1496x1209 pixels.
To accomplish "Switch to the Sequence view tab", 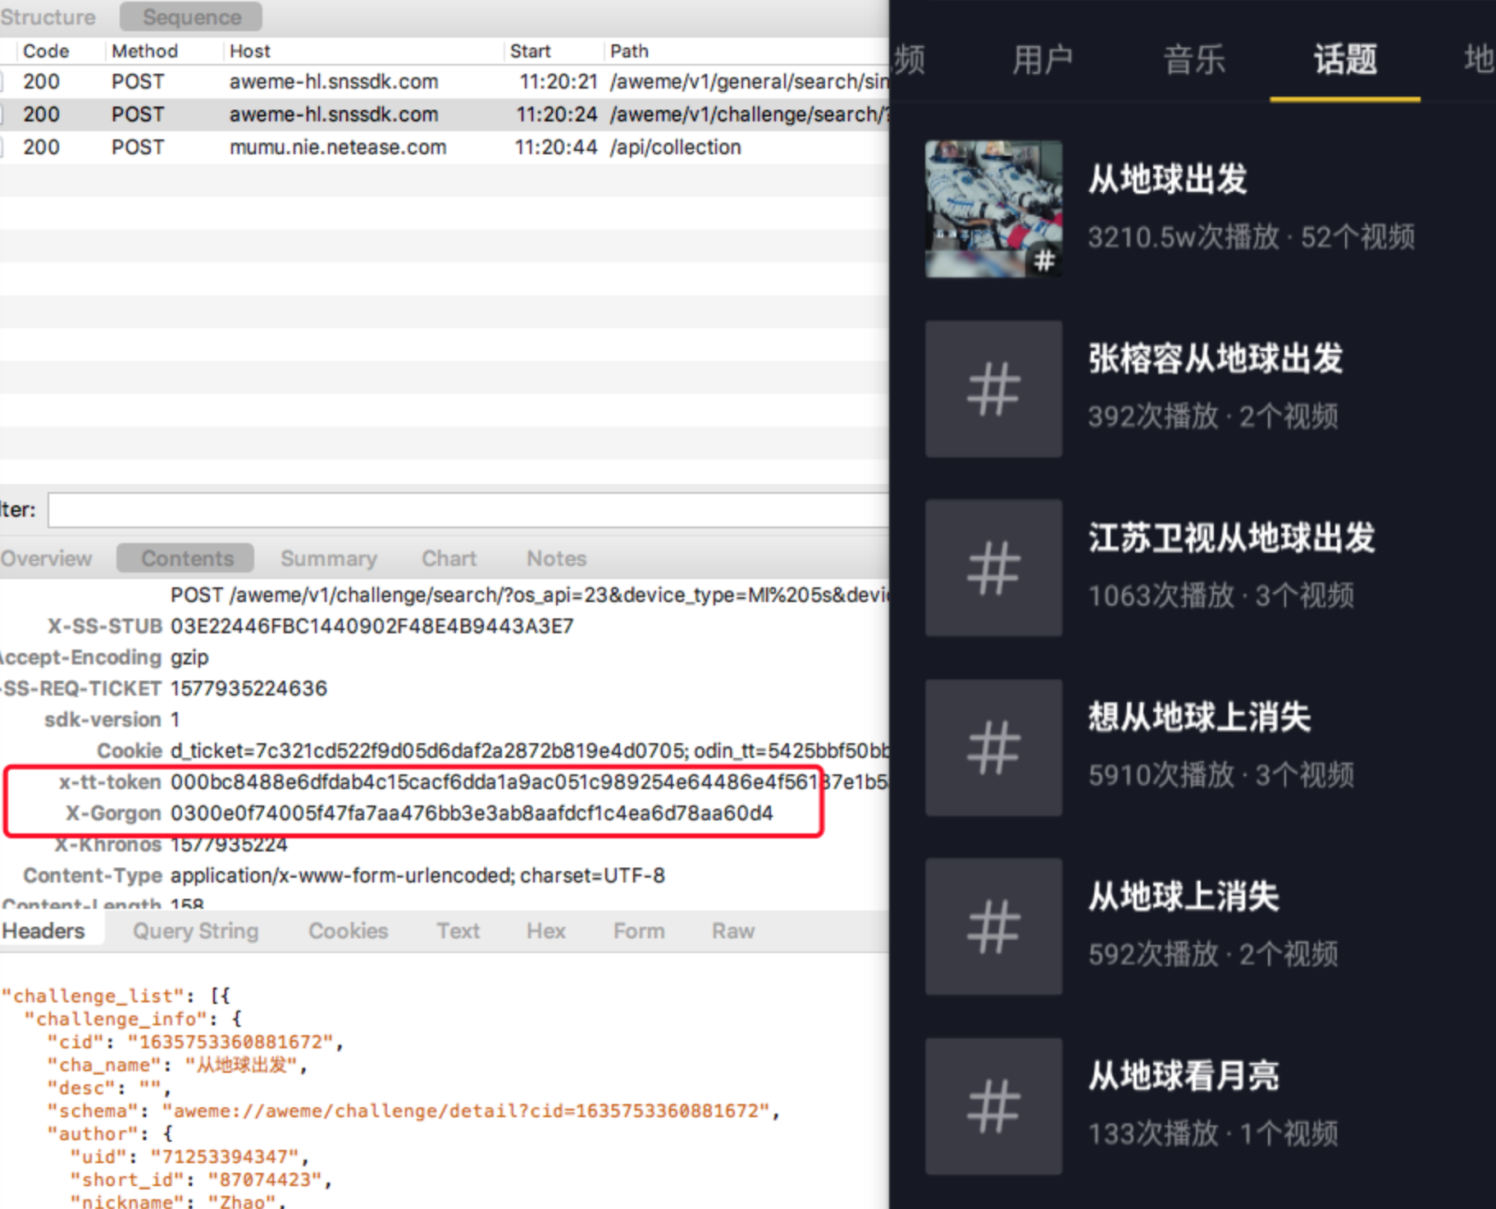I will pyautogui.click(x=191, y=16).
